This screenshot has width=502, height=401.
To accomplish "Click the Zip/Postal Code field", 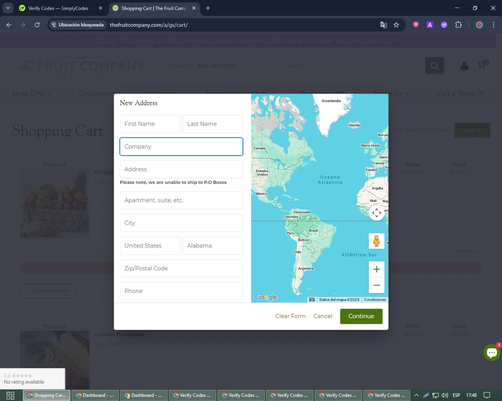I will click(181, 268).
